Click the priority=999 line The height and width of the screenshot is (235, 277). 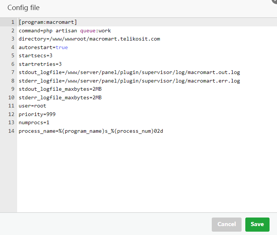[x=37, y=114]
